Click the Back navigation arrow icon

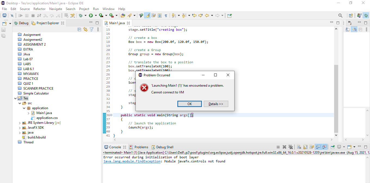207,16
